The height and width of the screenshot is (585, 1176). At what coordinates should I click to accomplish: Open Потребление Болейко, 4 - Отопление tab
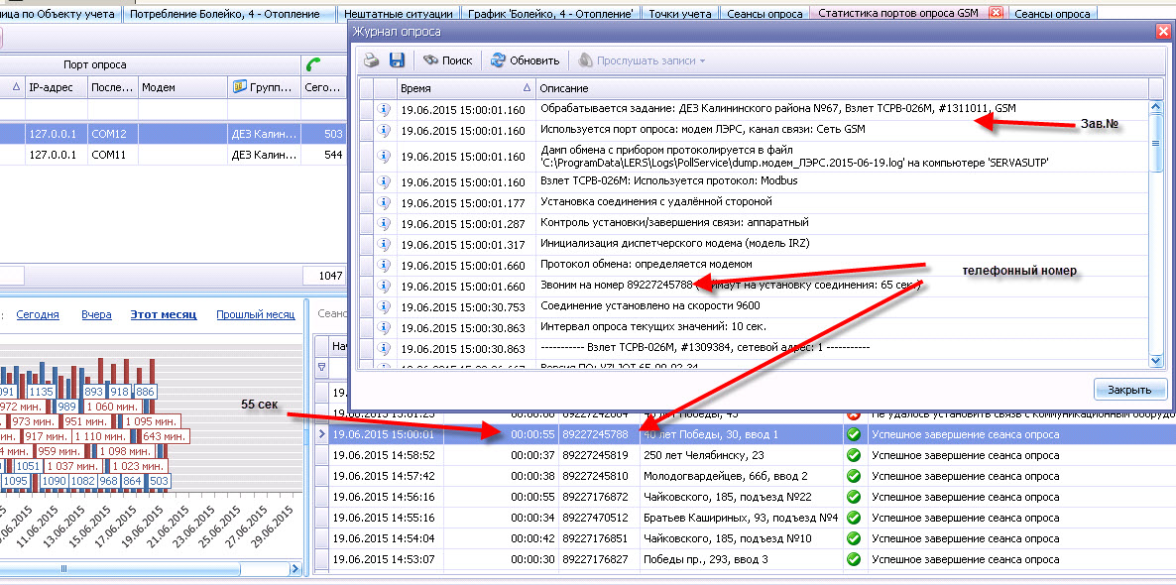[x=225, y=14]
